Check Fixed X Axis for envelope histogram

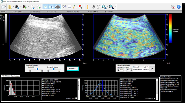pyautogui.click(x=76, y=98)
